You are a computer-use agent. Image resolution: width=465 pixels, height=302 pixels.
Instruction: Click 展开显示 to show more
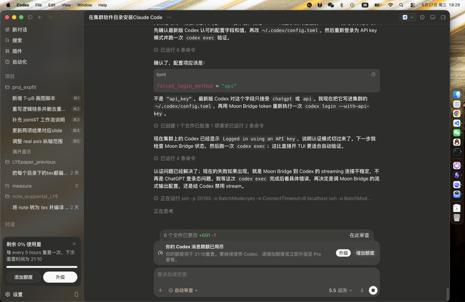(x=22, y=152)
